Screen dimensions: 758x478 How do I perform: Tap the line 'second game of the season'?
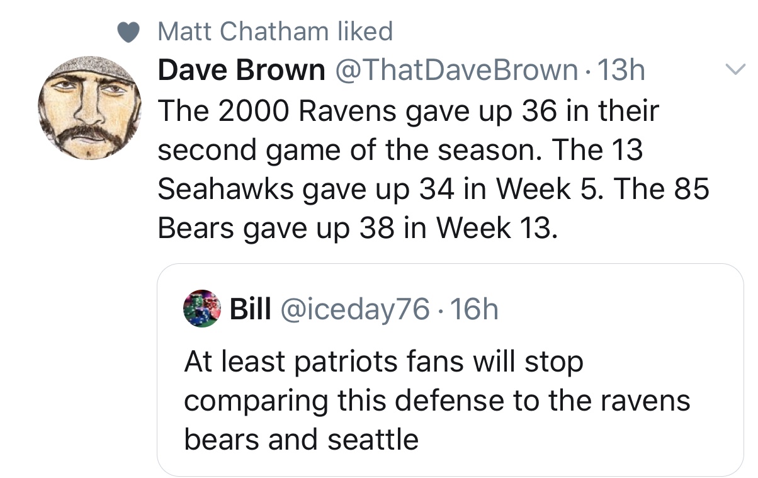pyautogui.click(x=400, y=151)
